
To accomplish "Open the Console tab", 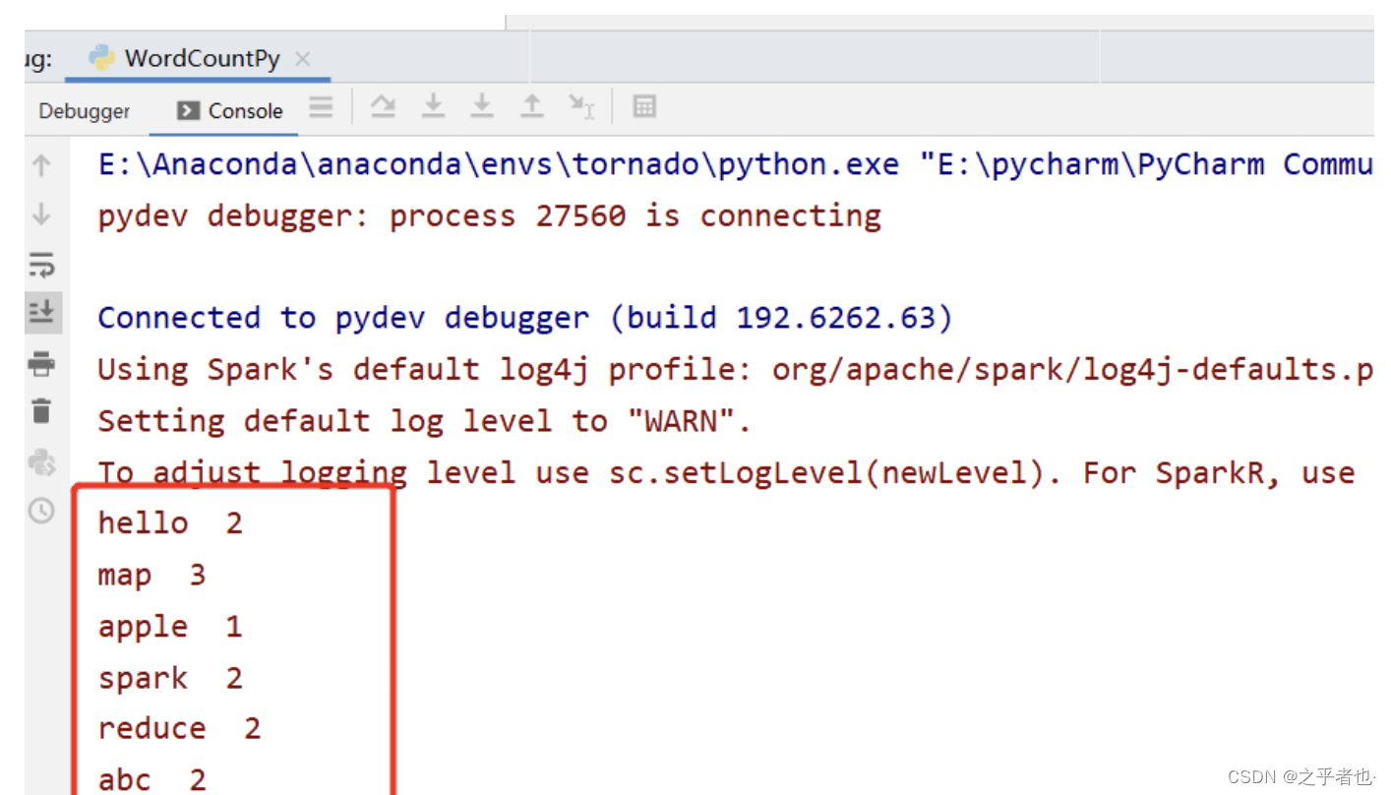I will [230, 111].
